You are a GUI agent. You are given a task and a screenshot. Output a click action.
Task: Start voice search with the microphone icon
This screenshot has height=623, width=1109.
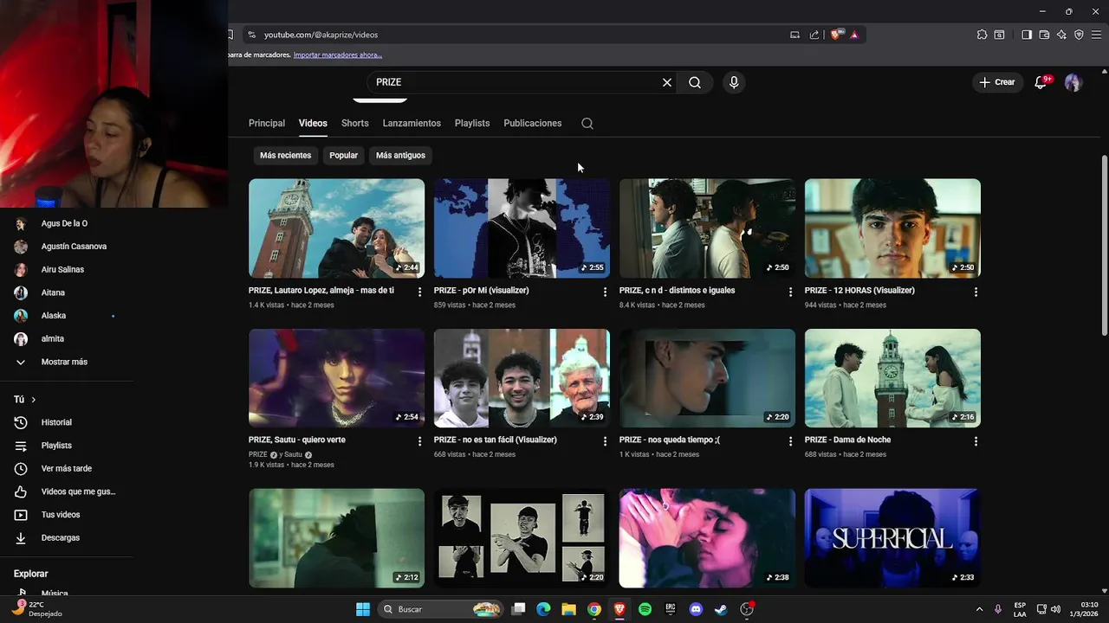coord(734,82)
